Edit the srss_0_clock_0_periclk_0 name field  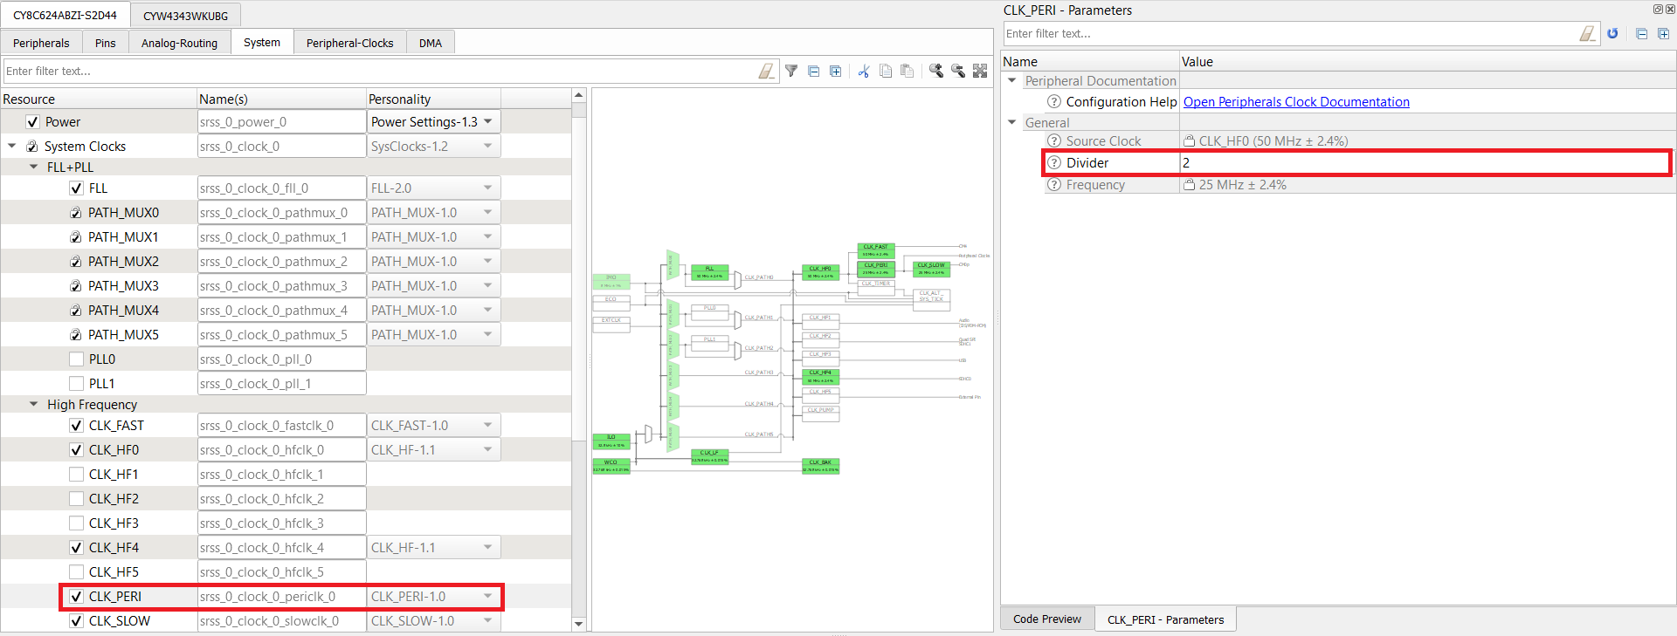(x=281, y=597)
